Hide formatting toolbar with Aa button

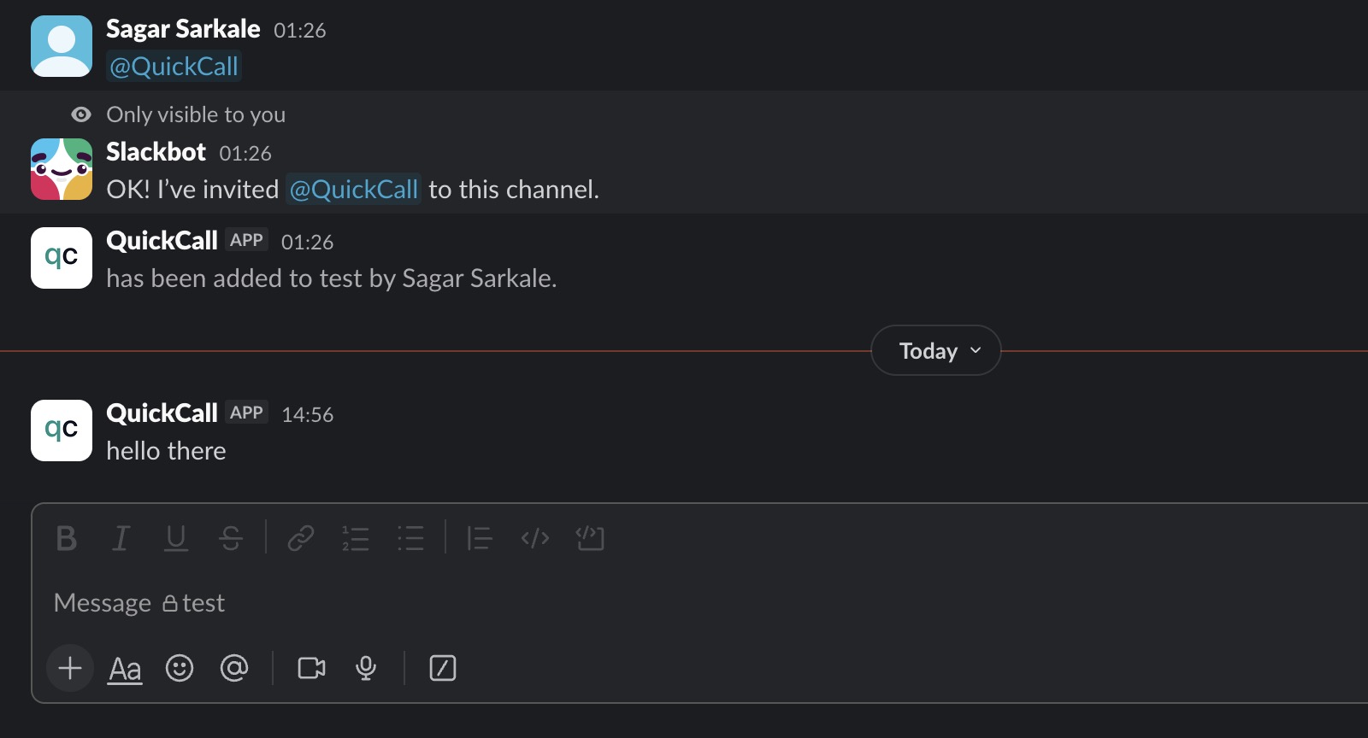[x=125, y=668]
